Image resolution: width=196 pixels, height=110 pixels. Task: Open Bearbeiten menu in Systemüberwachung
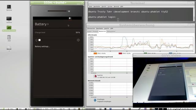click(x=100, y=28)
